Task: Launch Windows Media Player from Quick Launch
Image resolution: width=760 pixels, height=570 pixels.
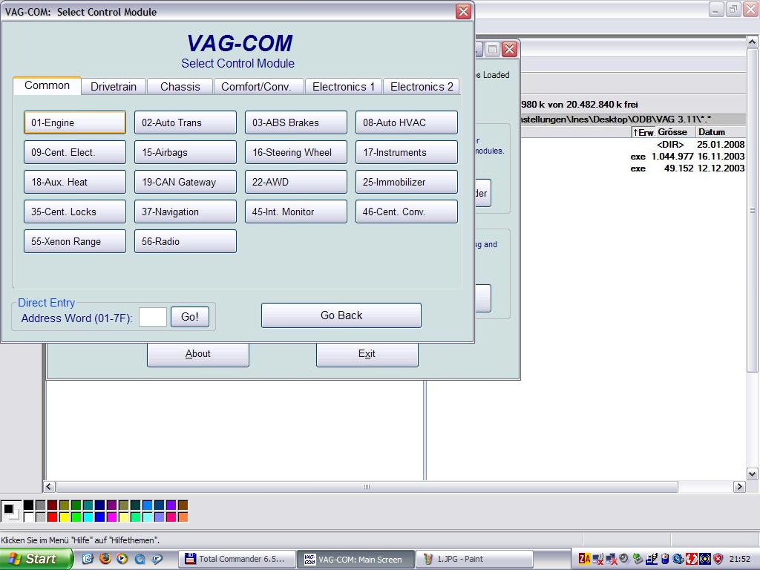Action: point(122,559)
